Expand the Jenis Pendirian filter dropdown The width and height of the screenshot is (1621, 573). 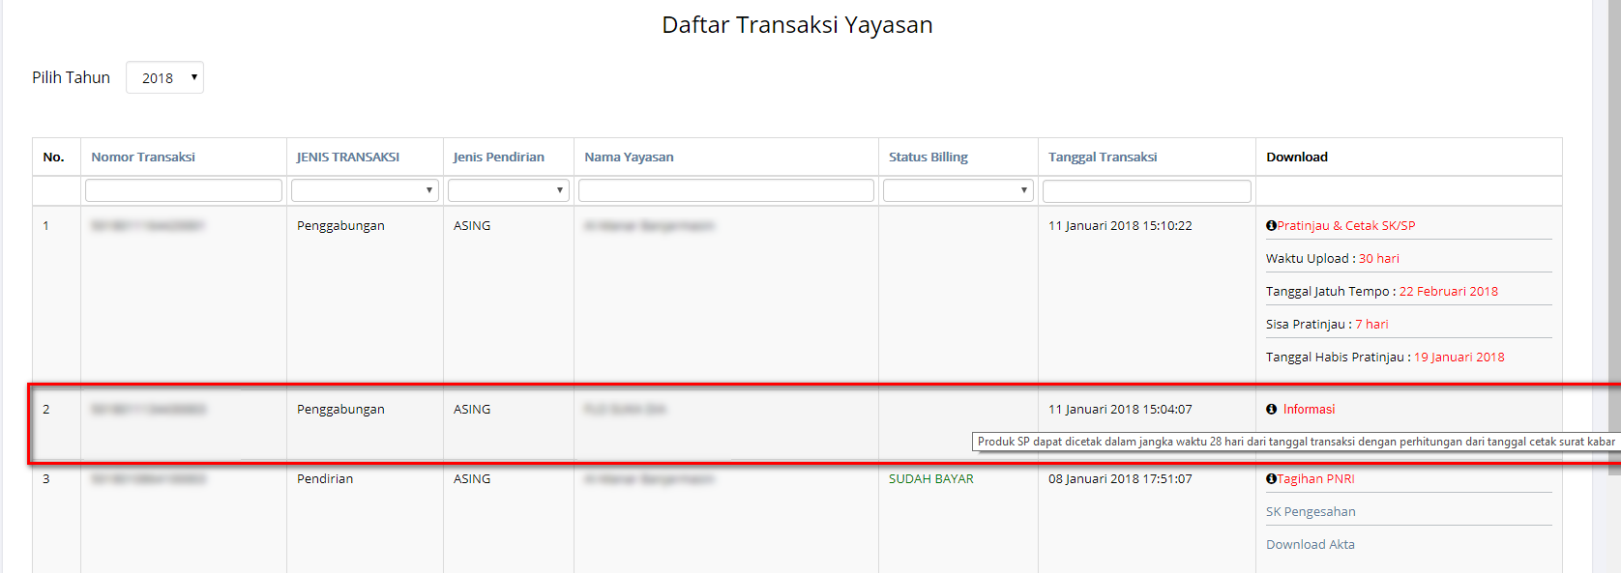(x=508, y=191)
